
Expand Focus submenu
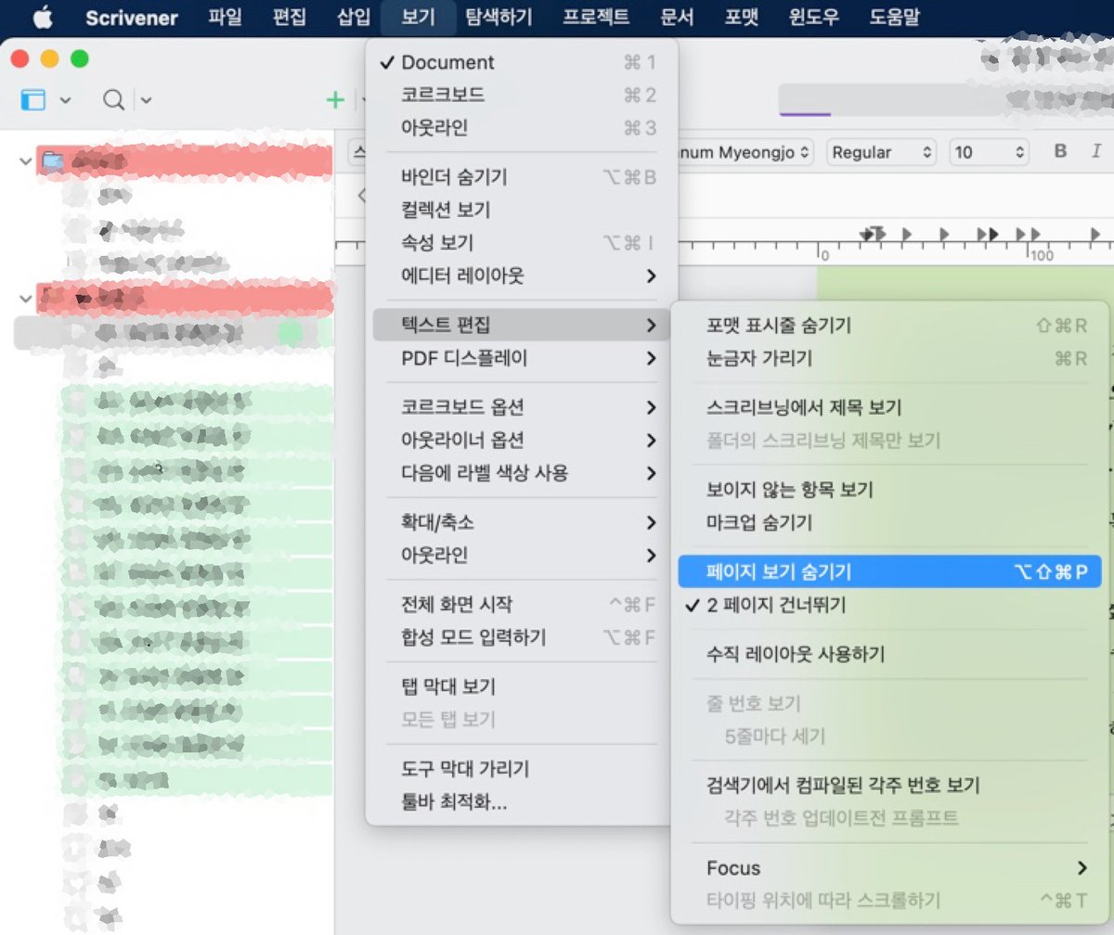coord(889,868)
